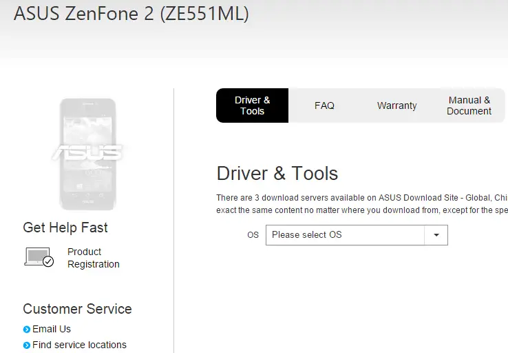The image size is (508, 353).
Task: Click the arrow icon beside Find service locations
Action: tap(27, 345)
